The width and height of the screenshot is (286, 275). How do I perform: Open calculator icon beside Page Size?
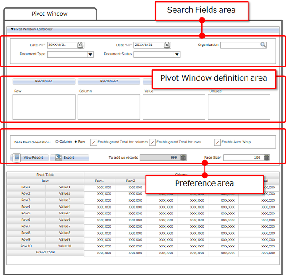(x=267, y=158)
